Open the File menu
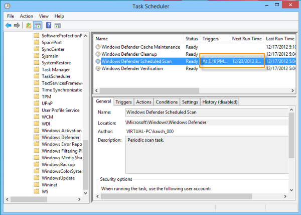Image resolution: width=301 pixels, height=215 pixels. (11, 16)
